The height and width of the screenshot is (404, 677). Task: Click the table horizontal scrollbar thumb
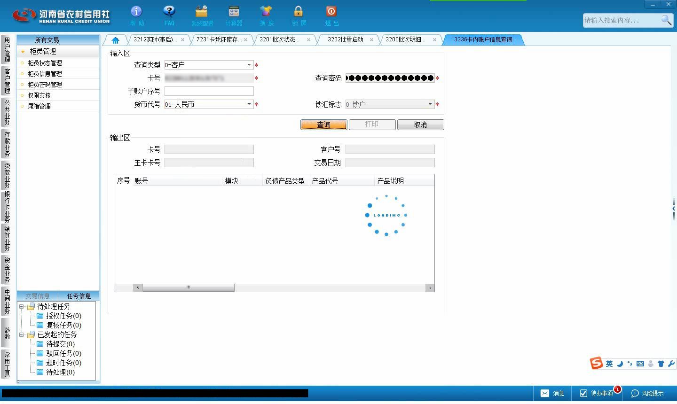pos(188,287)
